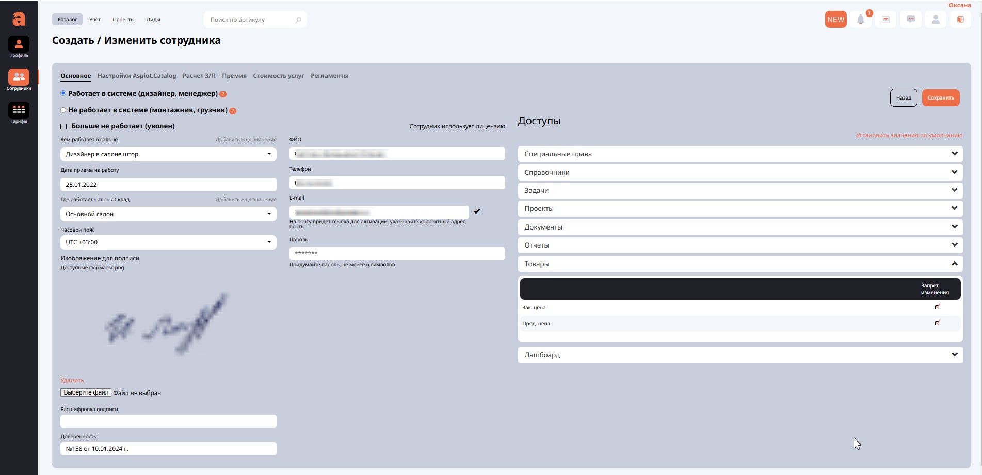Open Профиль in the left sidebar

(x=19, y=47)
